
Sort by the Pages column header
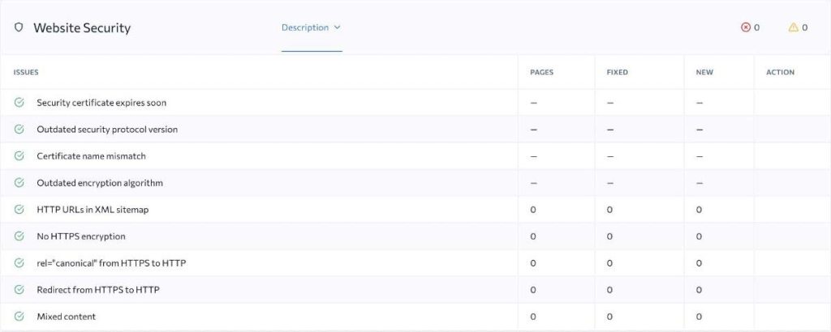(541, 72)
